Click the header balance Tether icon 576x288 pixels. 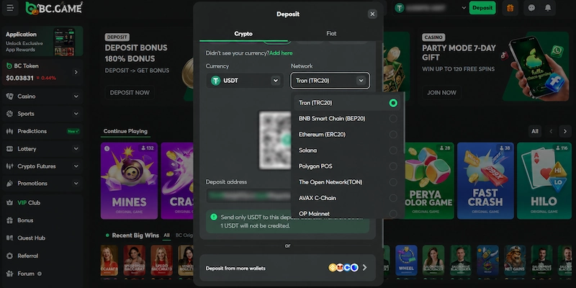tap(400, 8)
